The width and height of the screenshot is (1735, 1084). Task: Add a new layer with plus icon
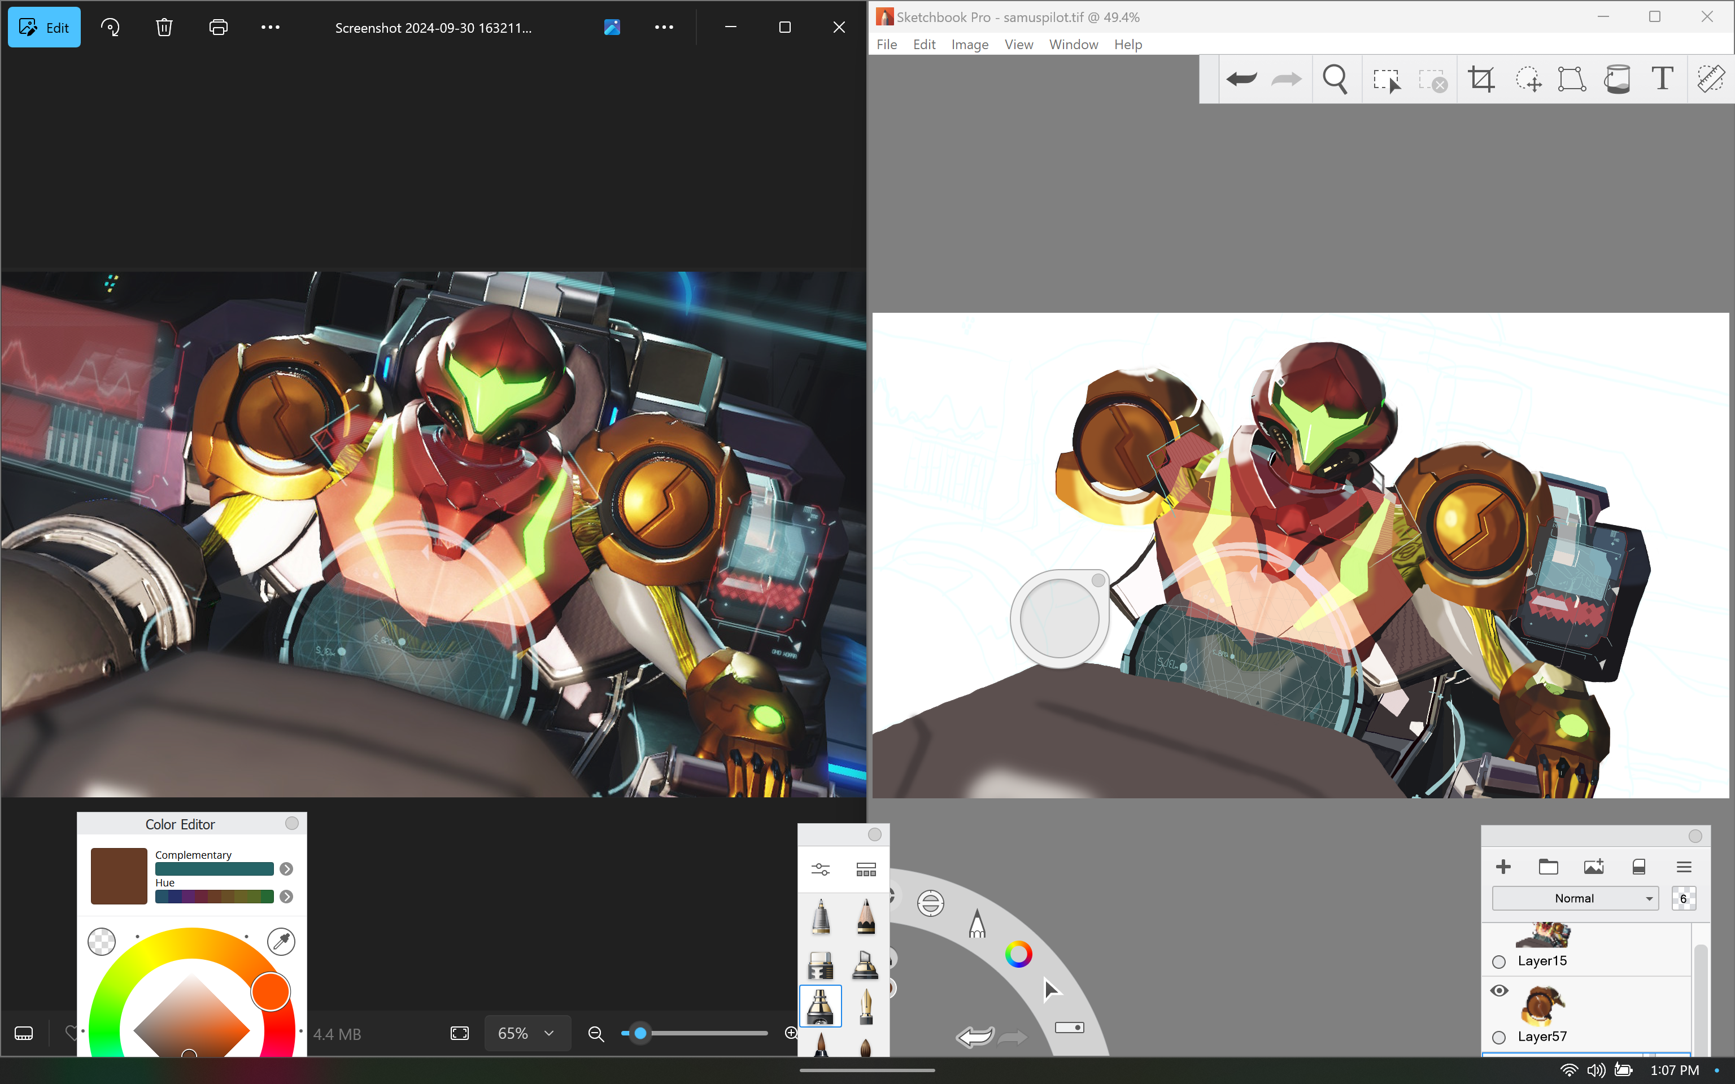[x=1503, y=867]
